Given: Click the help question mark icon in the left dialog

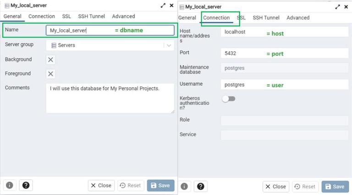Looking at the screenshot, I should (26, 185).
